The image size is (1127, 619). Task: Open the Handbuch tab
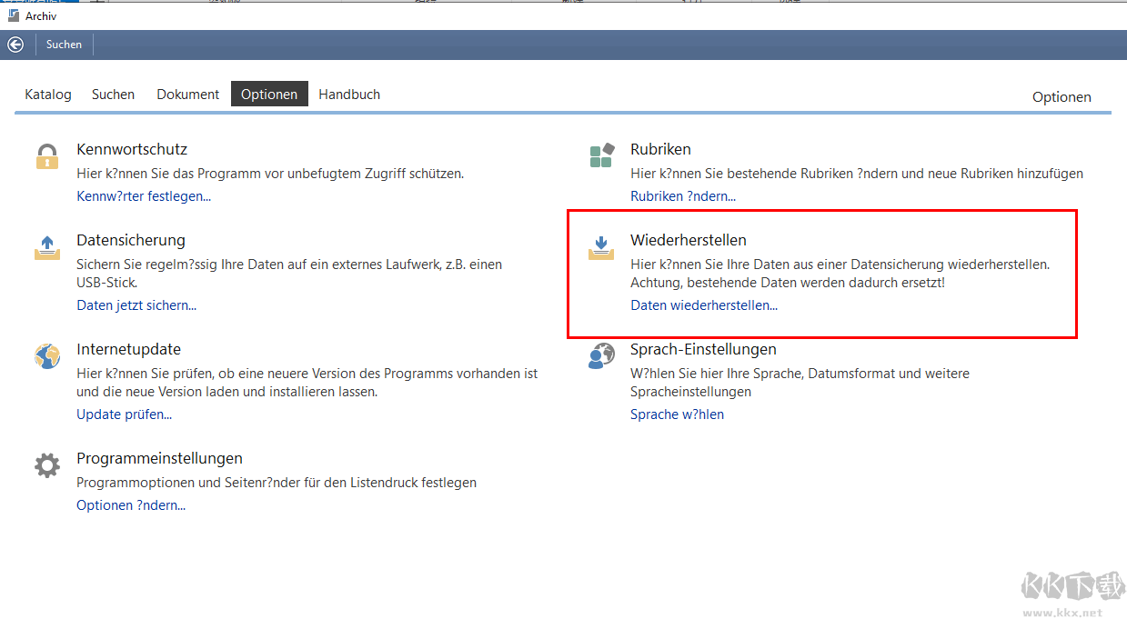[349, 95]
